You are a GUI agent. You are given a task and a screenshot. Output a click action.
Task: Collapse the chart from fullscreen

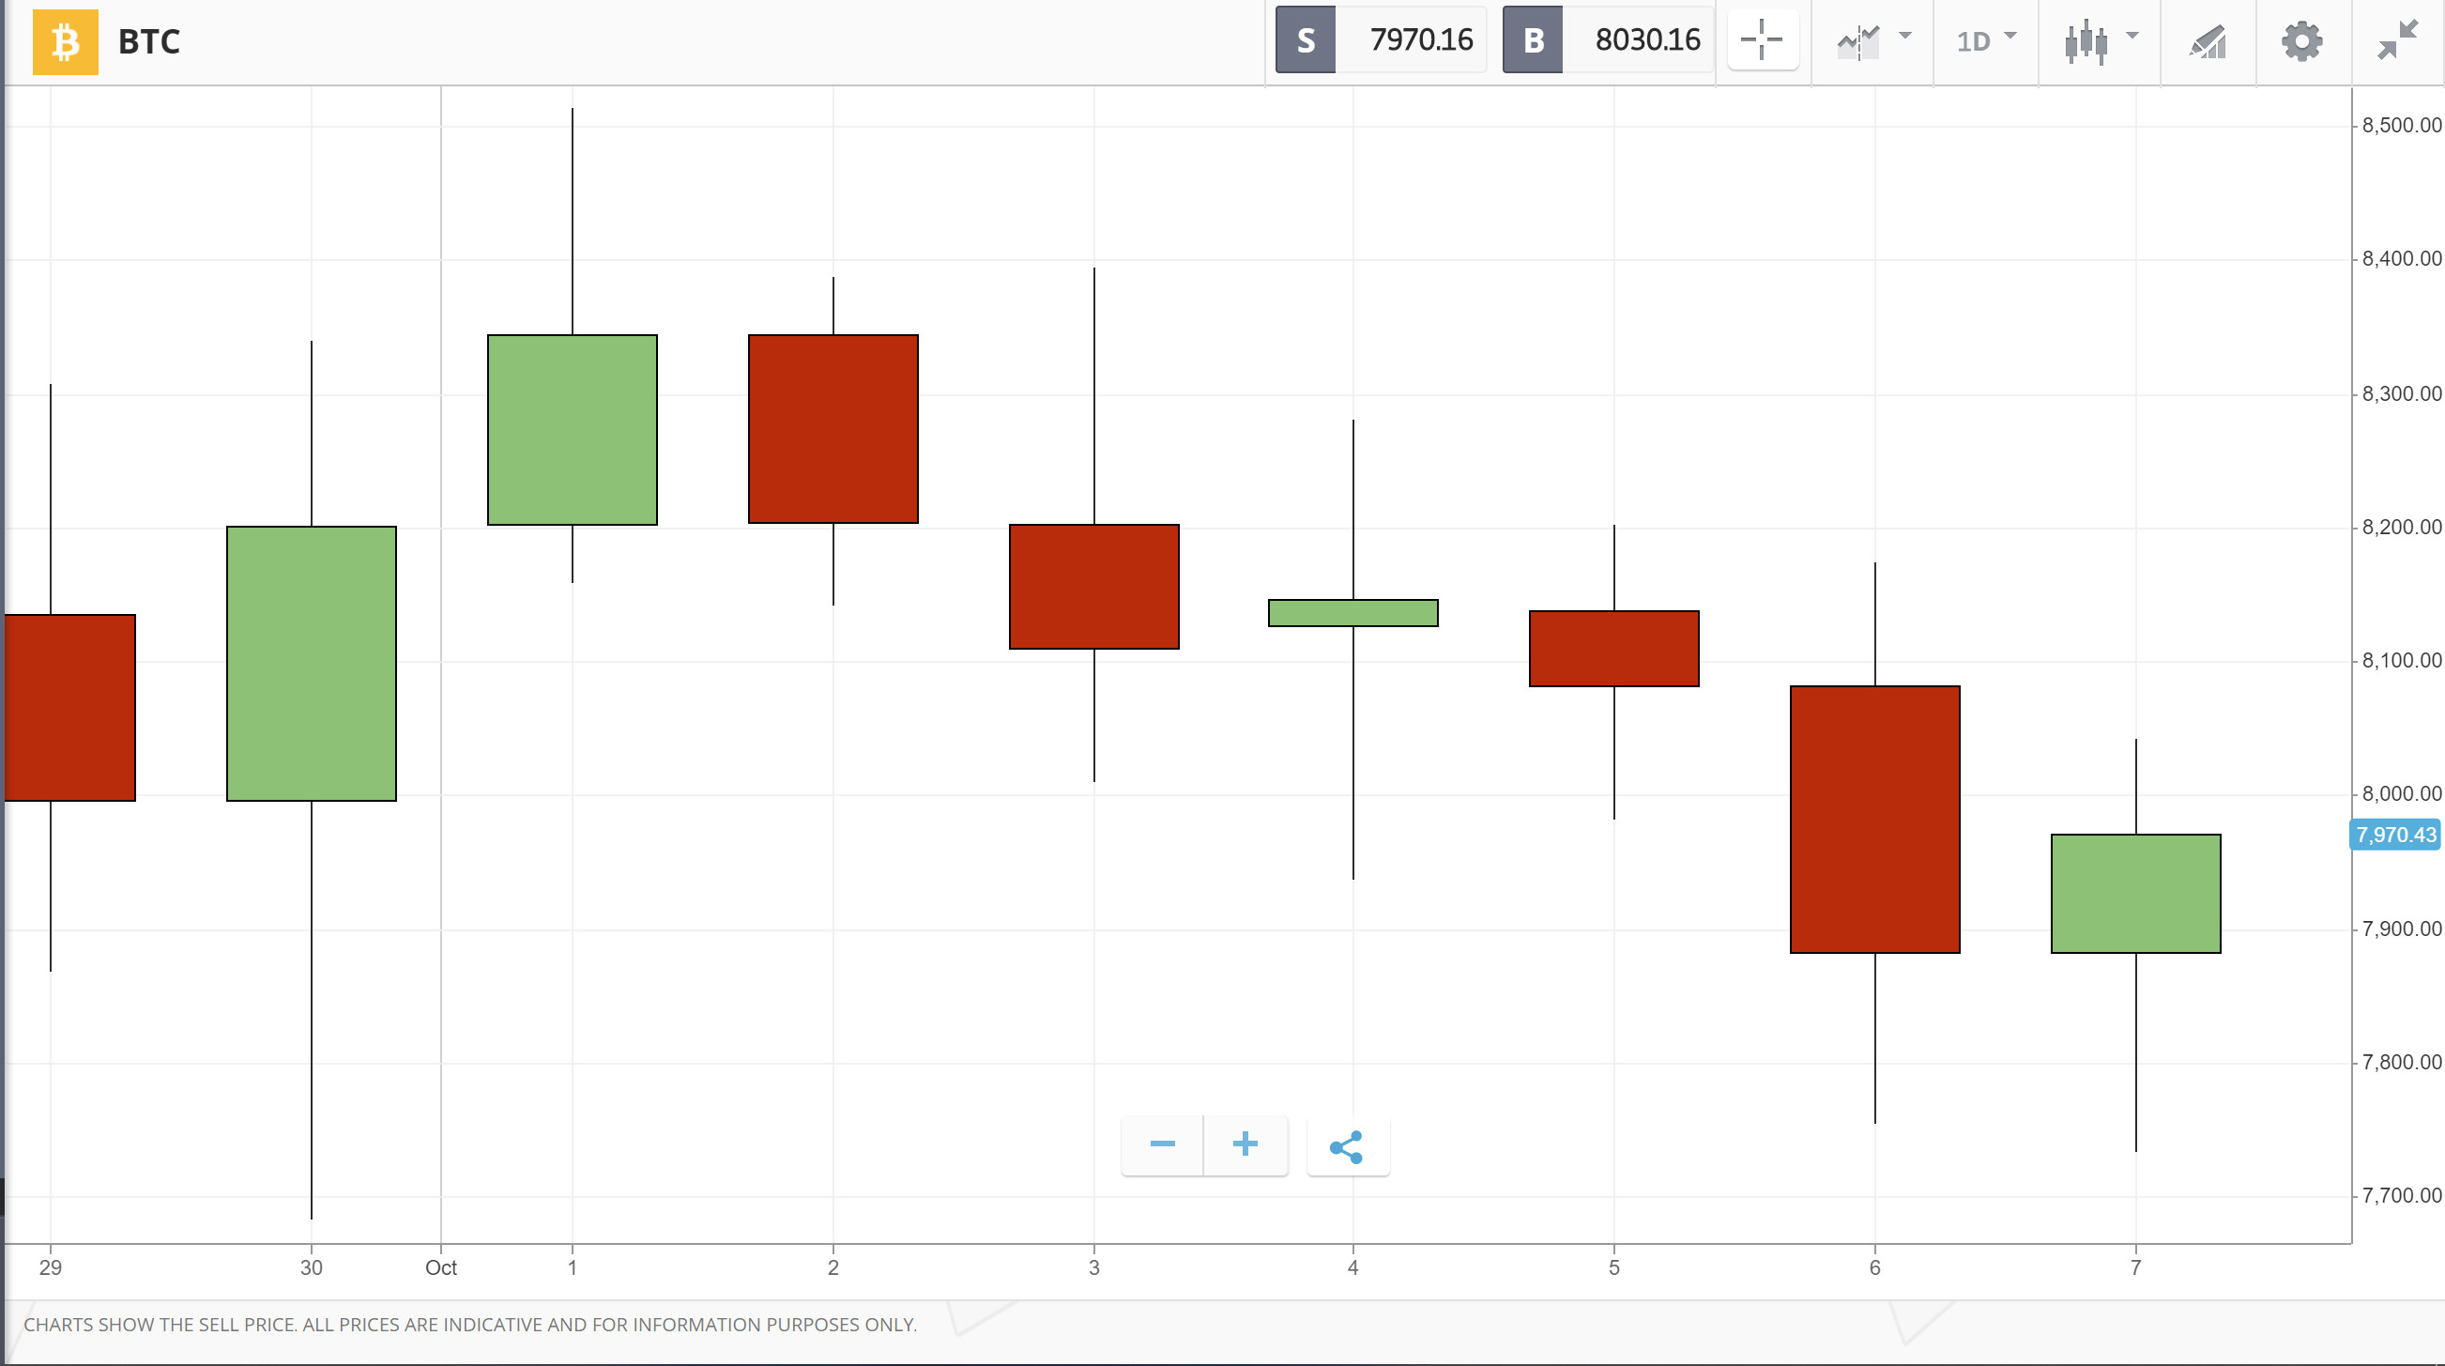tap(2397, 39)
